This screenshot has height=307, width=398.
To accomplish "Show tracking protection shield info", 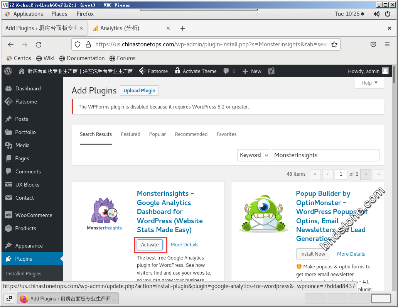I will click(78, 44).
